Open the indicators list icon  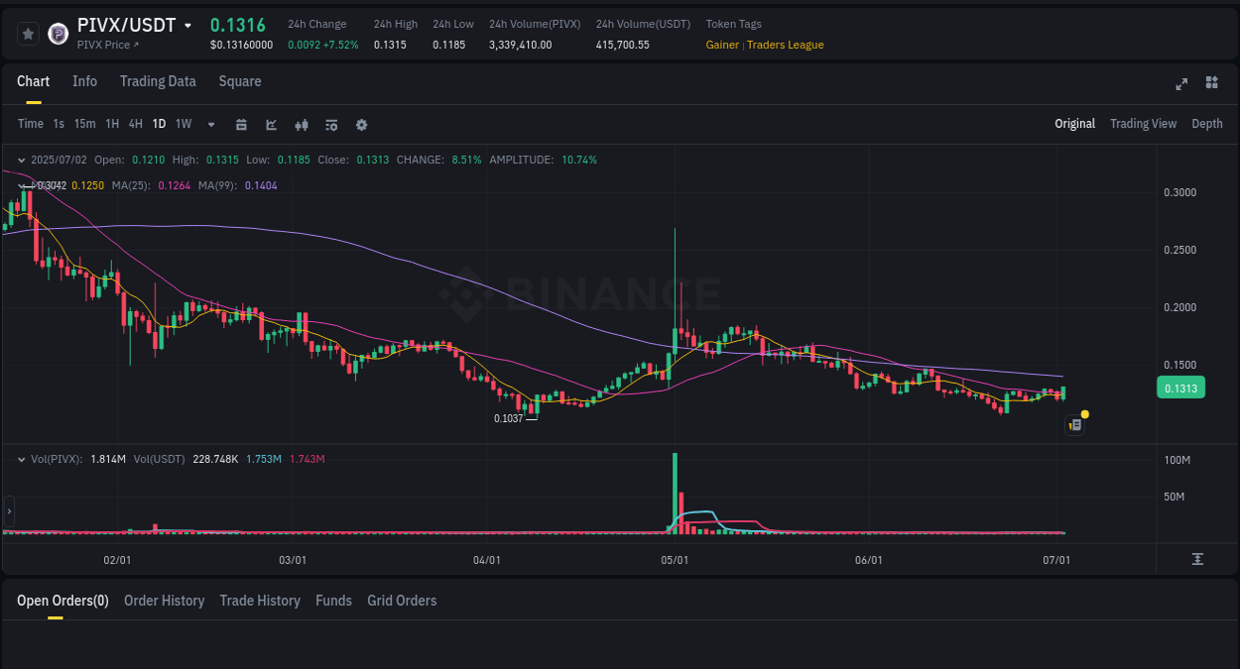[x=330, y=124]
